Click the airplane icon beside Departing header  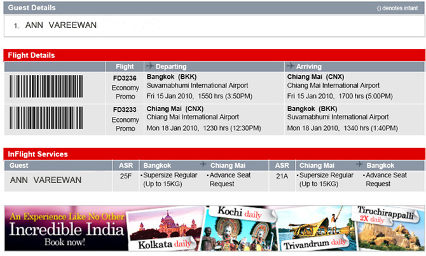150,66
